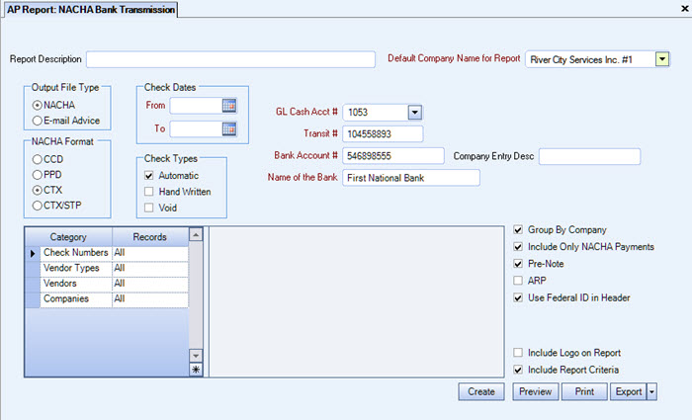Open the From date calendar picker
Screen dimensions: 692x420
click(x=229, y=105)
